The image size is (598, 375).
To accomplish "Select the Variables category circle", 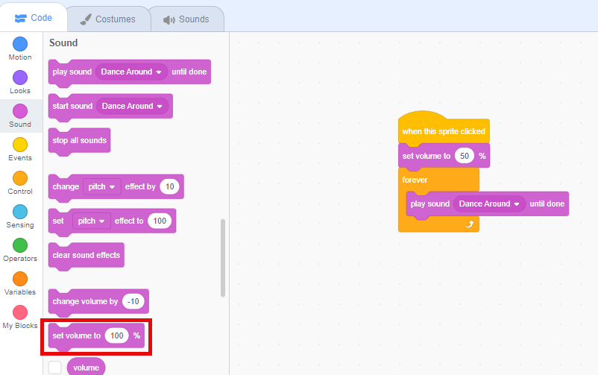I will (x=20, y=279).
